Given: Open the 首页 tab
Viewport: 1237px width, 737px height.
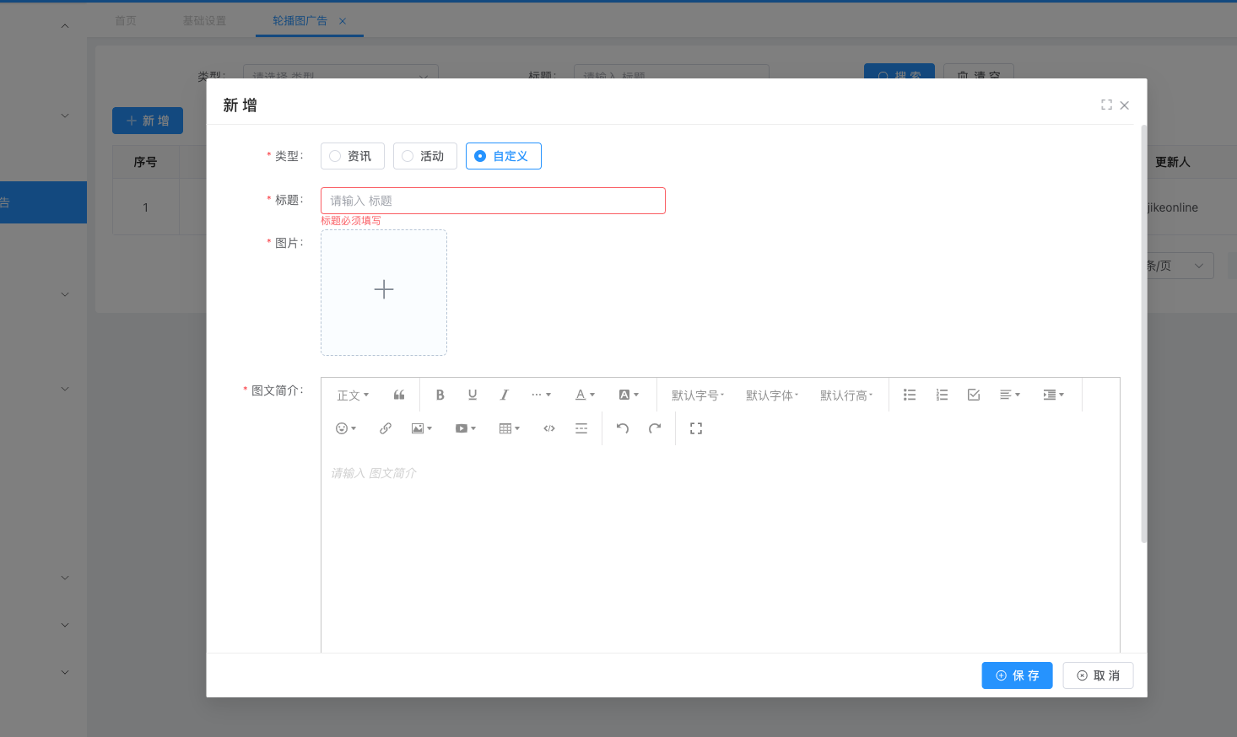Looking at the screenshot, I should pyautogui.click(x=126, y=21).
